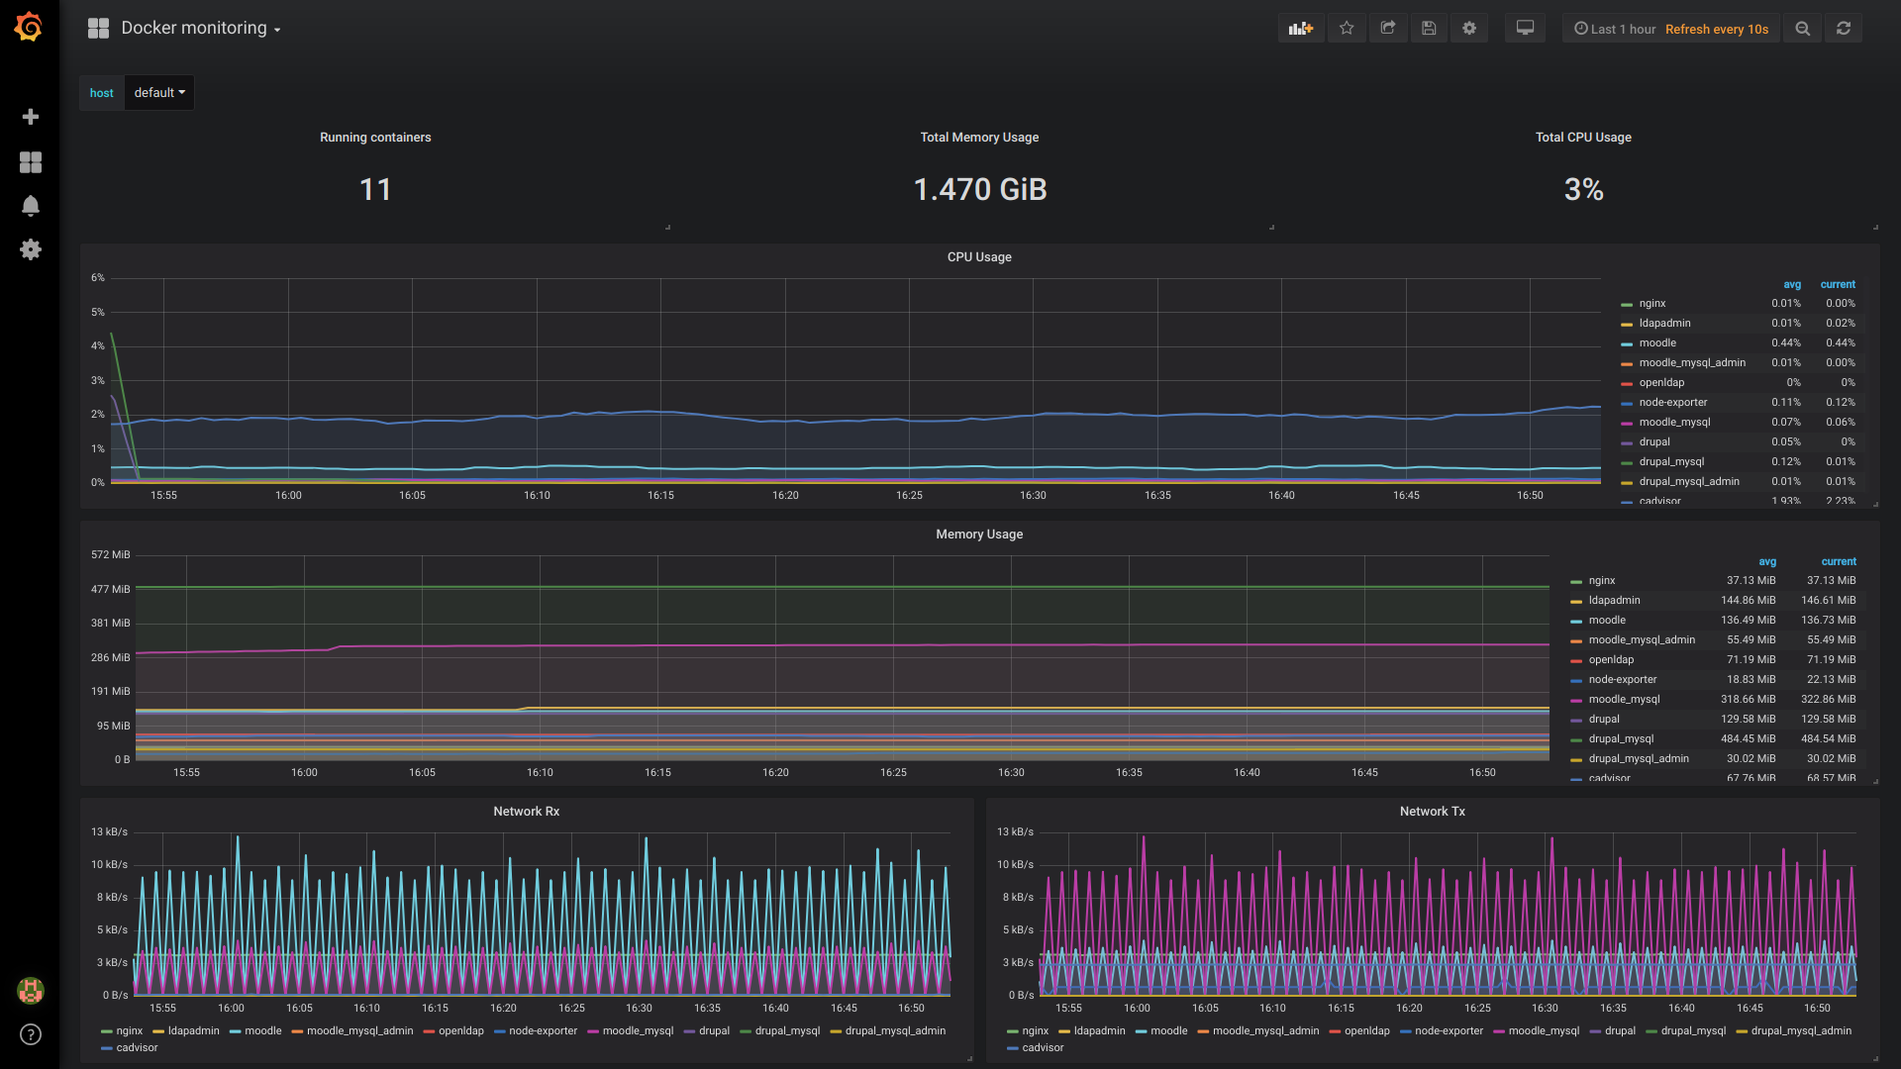Sort CPU legend by avg column
The width and height of the screenshot is (1901, 1069).
1792,285
